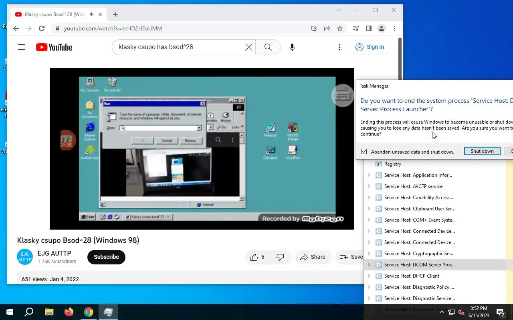
Task: Open the 3:52 PM clock and date
Action: coord(479,312)
